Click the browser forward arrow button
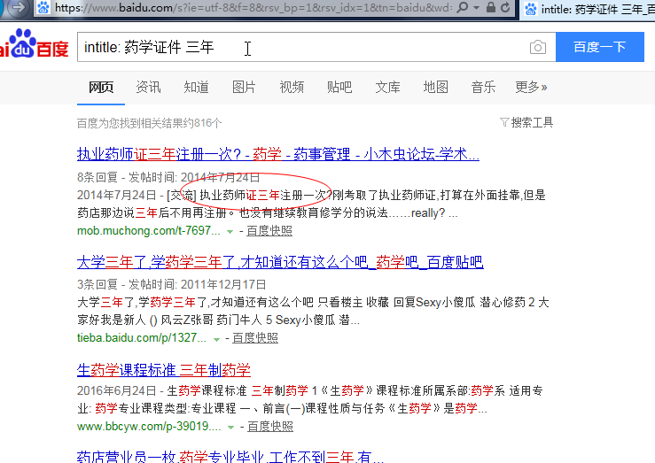Viewport: 655px width, 463px height. tap(18, 7)
